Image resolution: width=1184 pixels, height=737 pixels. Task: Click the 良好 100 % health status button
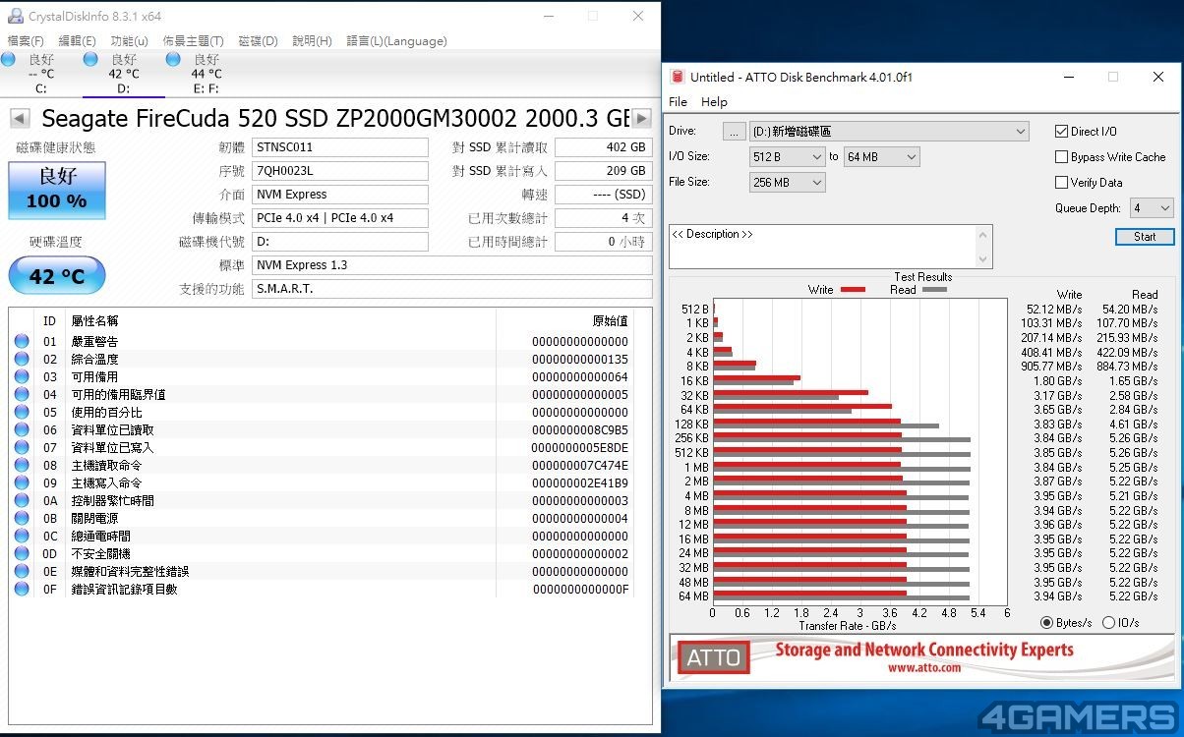[57, 191]
